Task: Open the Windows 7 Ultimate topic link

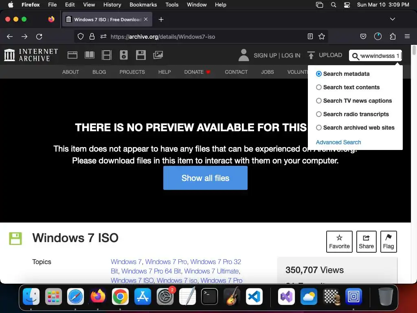Action: coord(211,271)
